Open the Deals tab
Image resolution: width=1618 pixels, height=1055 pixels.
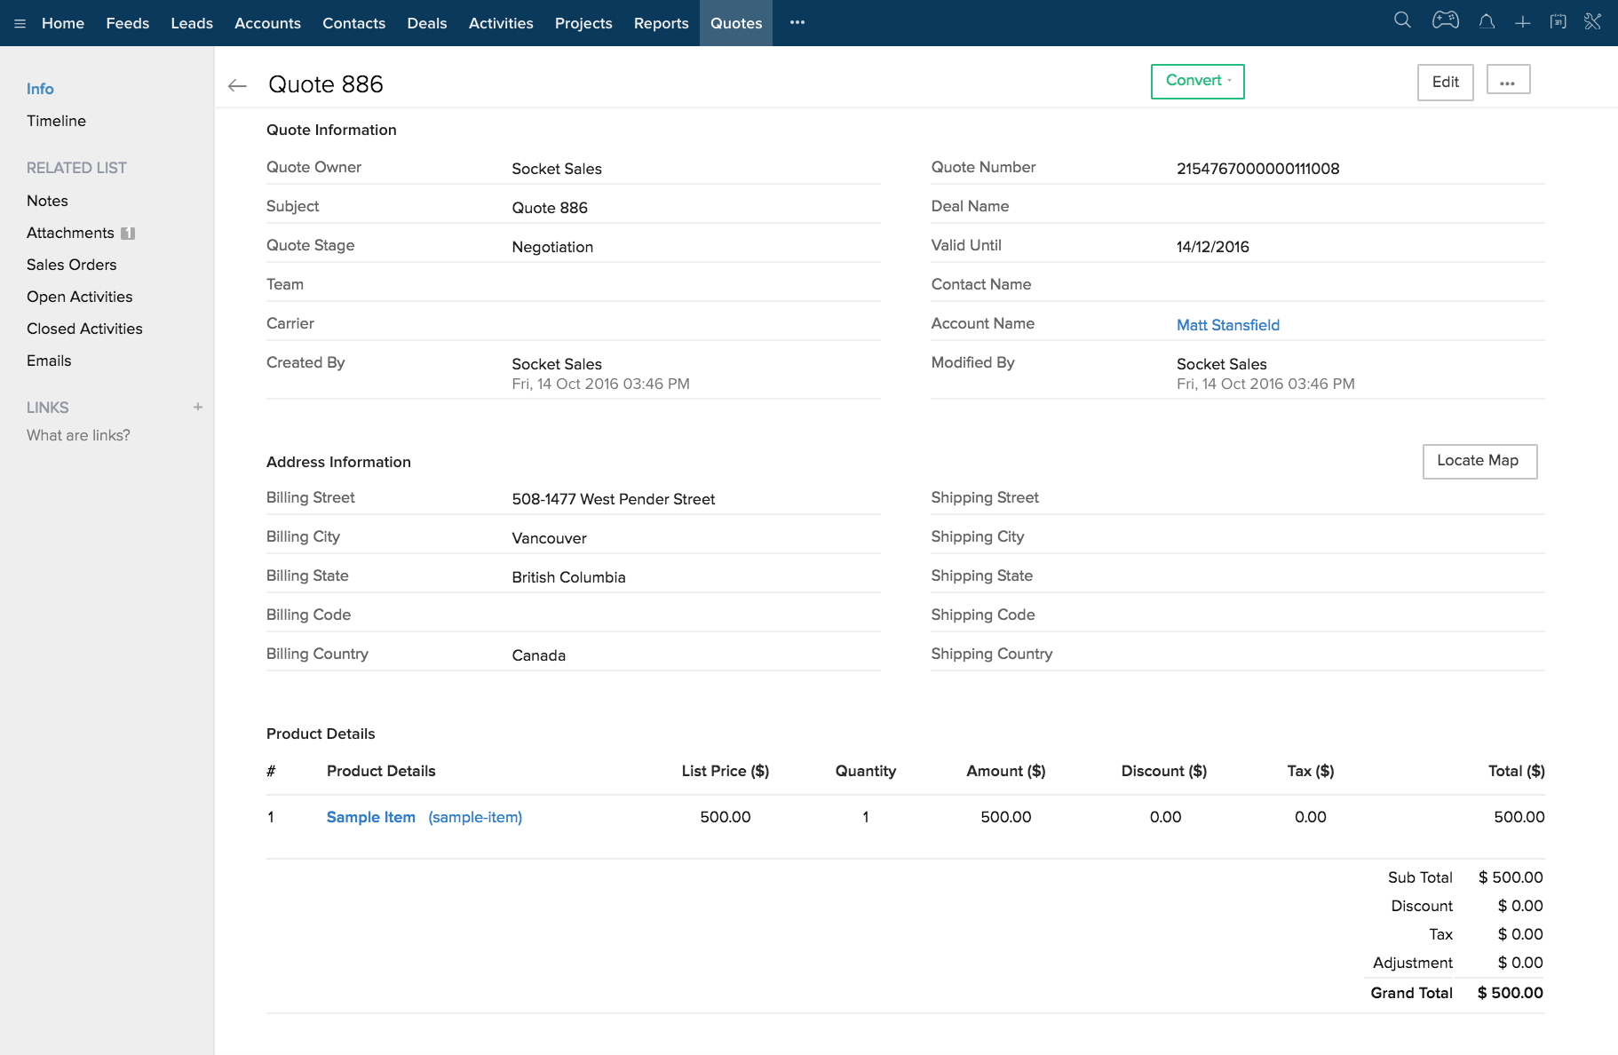pos(427,23)
